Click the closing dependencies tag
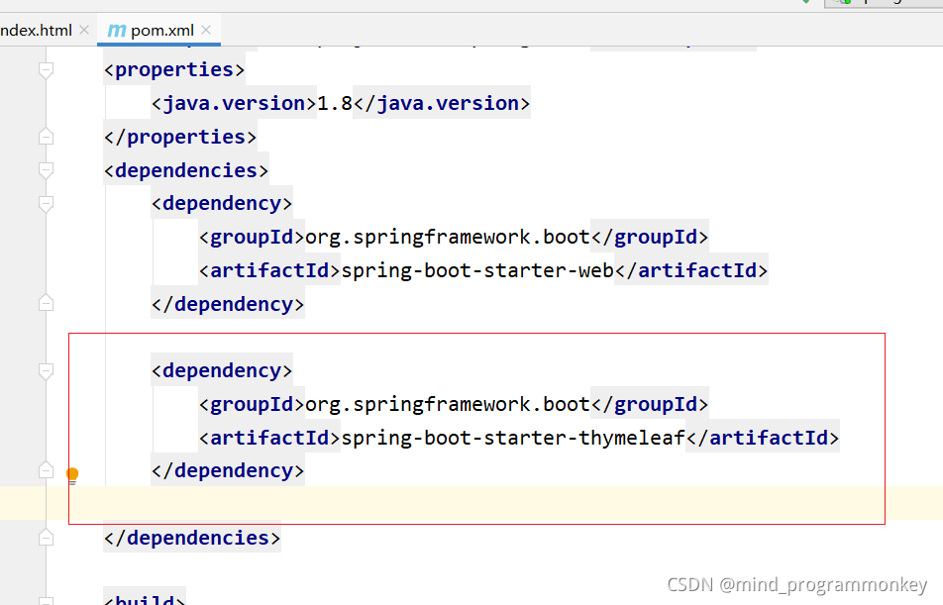 [x=192, y=538]
